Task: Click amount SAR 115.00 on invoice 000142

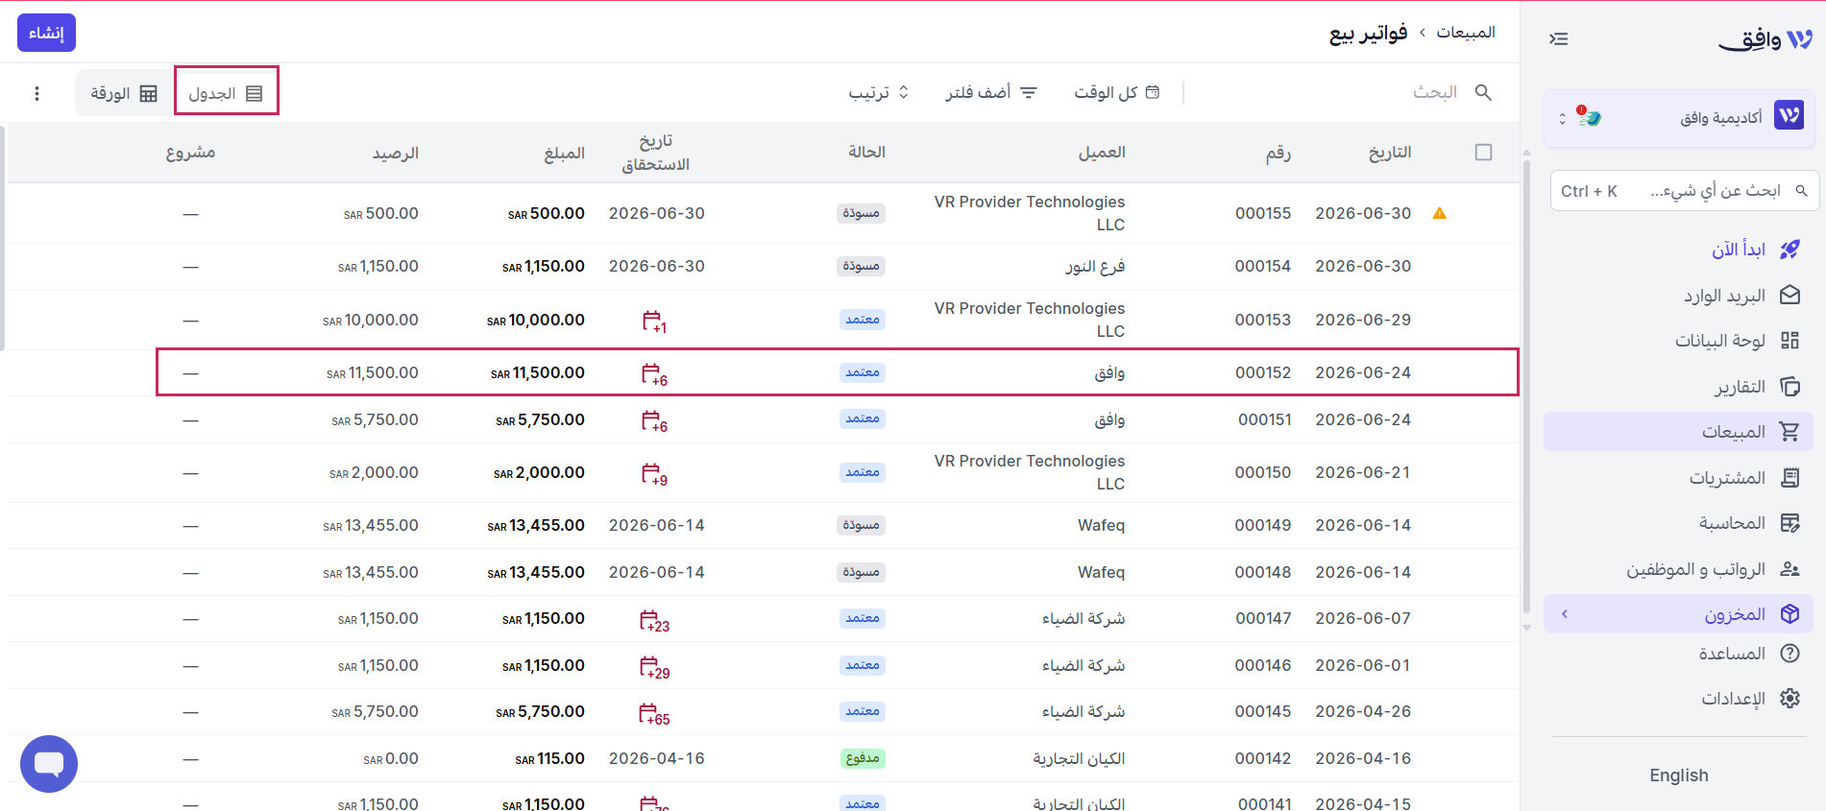Action: [x=549, y=759]
